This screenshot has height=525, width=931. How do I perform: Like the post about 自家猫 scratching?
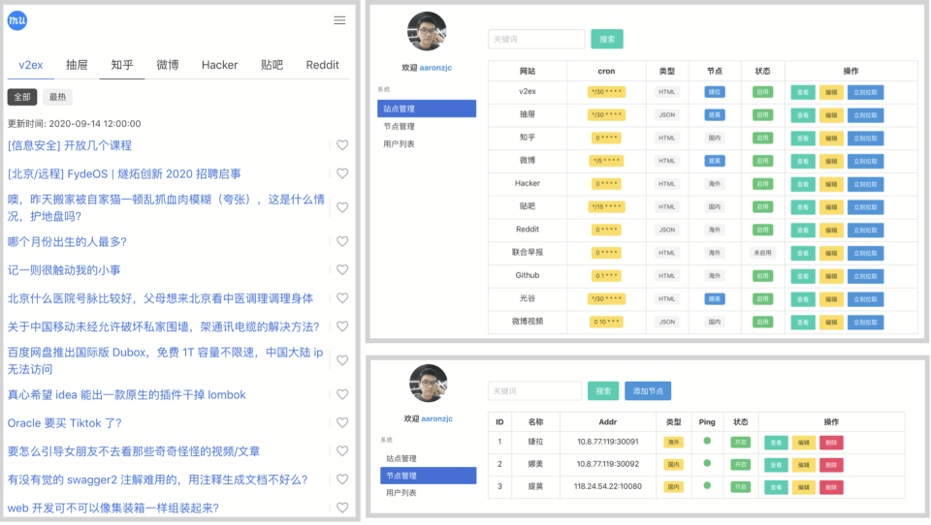[342, 207]
